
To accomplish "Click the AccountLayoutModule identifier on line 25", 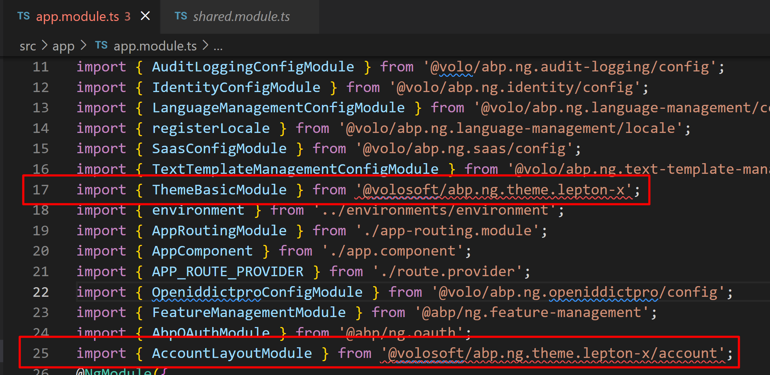I will [x=232, y=353].
